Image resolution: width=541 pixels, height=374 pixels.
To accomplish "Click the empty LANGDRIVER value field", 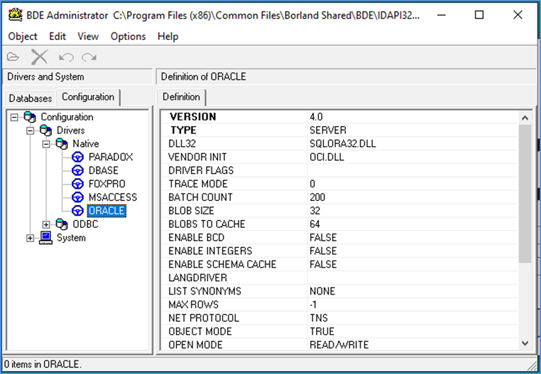I will 412,278.
